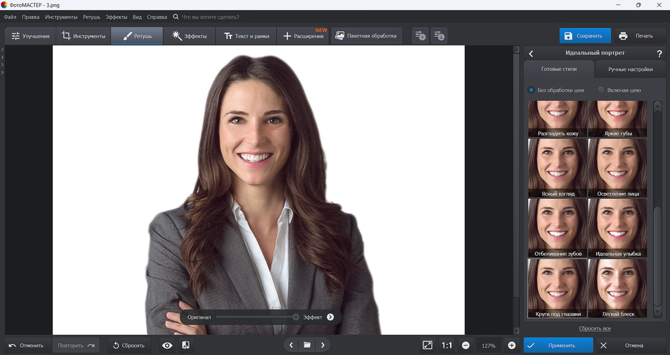Screen dimensions: 670x355
Task: Click the load preset icon with arrow
Action: [439, 36]
